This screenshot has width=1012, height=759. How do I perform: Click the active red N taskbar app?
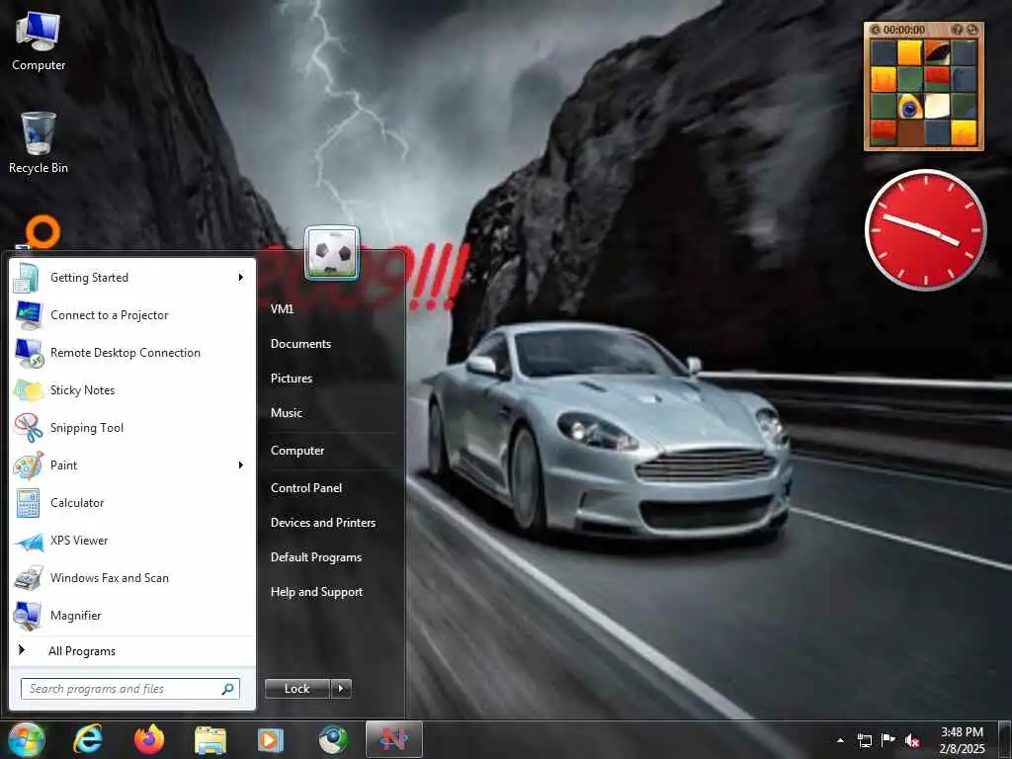tap(394, 739)
